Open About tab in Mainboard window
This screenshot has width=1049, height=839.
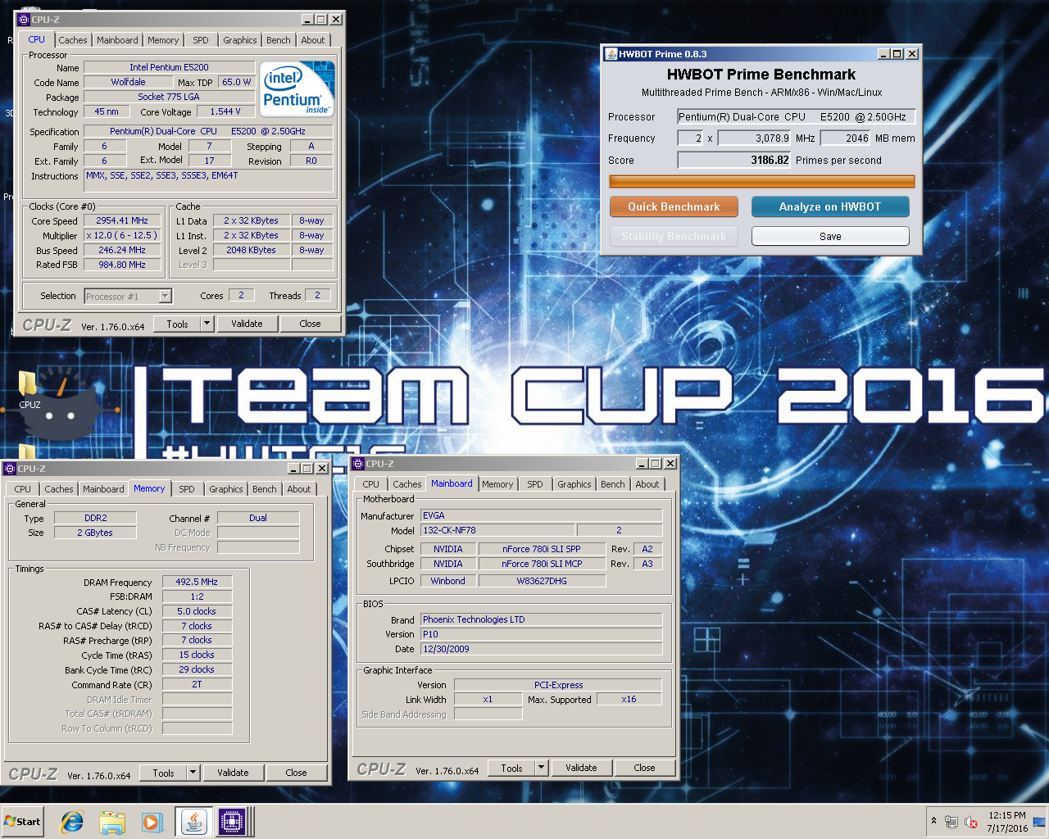[x=647, y=484]
